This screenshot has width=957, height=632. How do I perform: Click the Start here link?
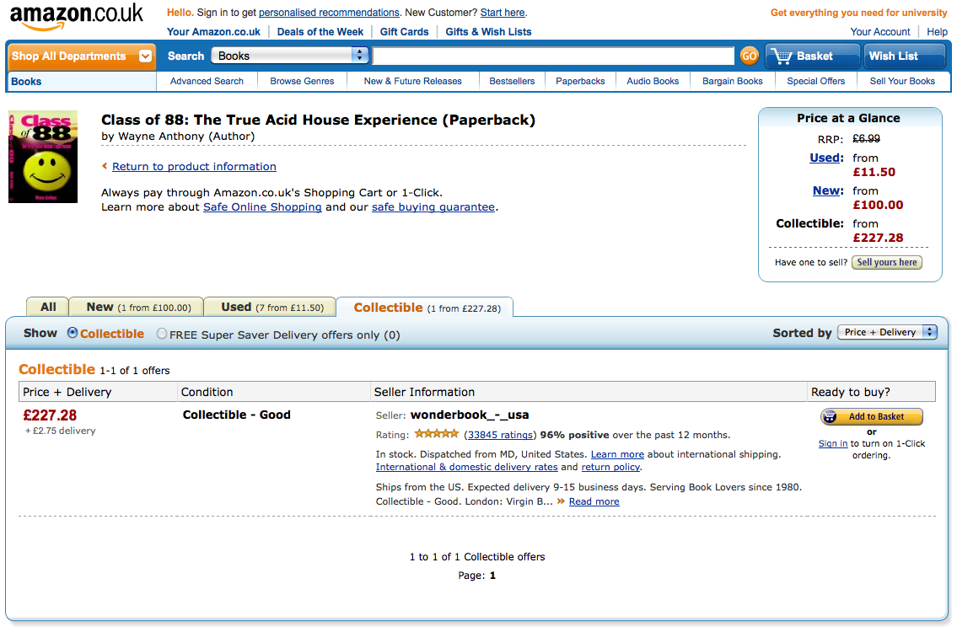503,13
